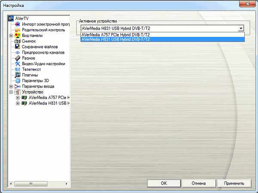258x193 pixels.
Task: Select Предпросмотр каналов tree item
Action: click(43, 52)
